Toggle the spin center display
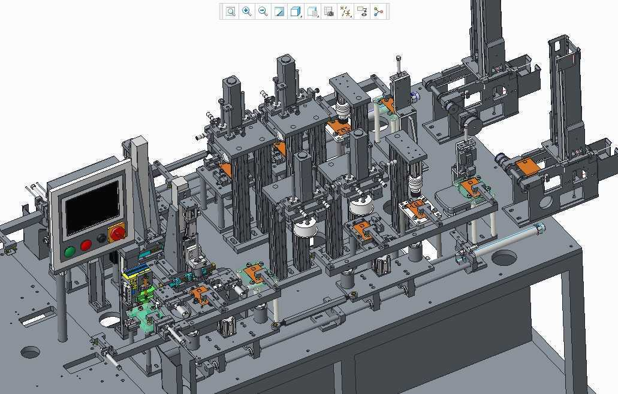The image size is (618, 394). coord(378,11)
